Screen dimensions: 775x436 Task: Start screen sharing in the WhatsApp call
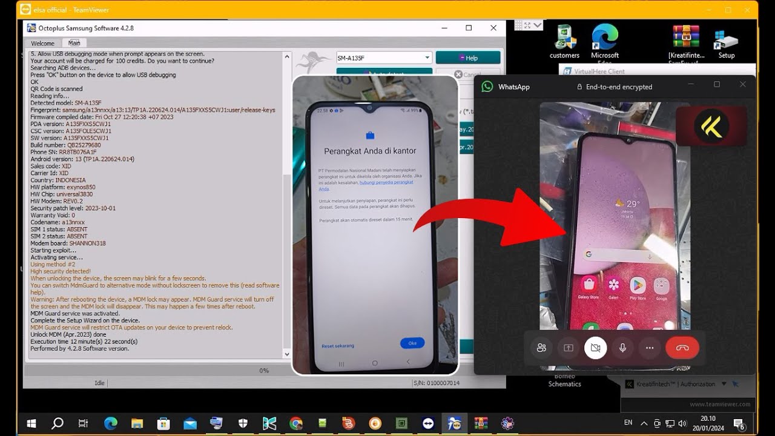pos(568,348)
